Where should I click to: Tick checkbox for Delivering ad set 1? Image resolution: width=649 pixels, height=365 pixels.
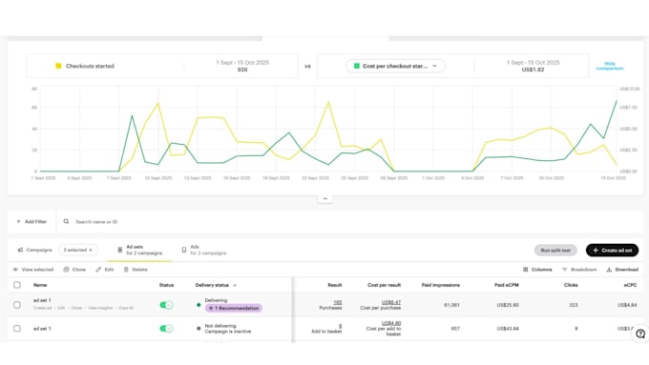pyautogui.click(x=17, y=305)
